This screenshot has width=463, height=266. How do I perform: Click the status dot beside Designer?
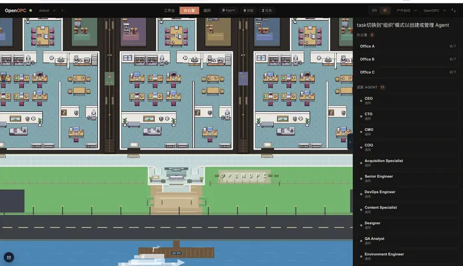361,226
